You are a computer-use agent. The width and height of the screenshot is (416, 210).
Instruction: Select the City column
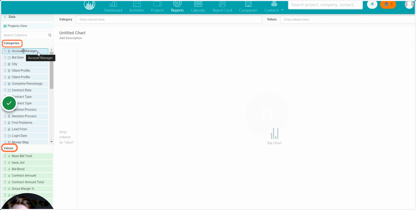tap(25, 64)
